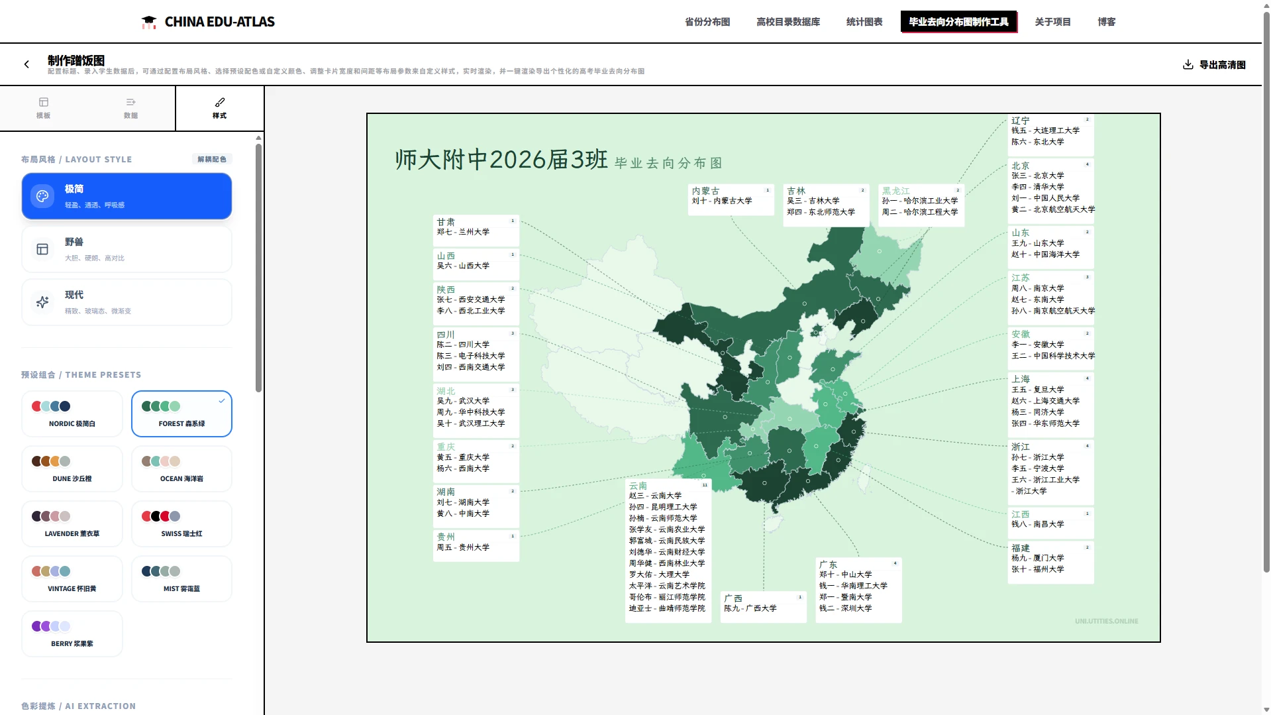Choose the MIST 雾霾蓝 theme preset

coord(181,578)
